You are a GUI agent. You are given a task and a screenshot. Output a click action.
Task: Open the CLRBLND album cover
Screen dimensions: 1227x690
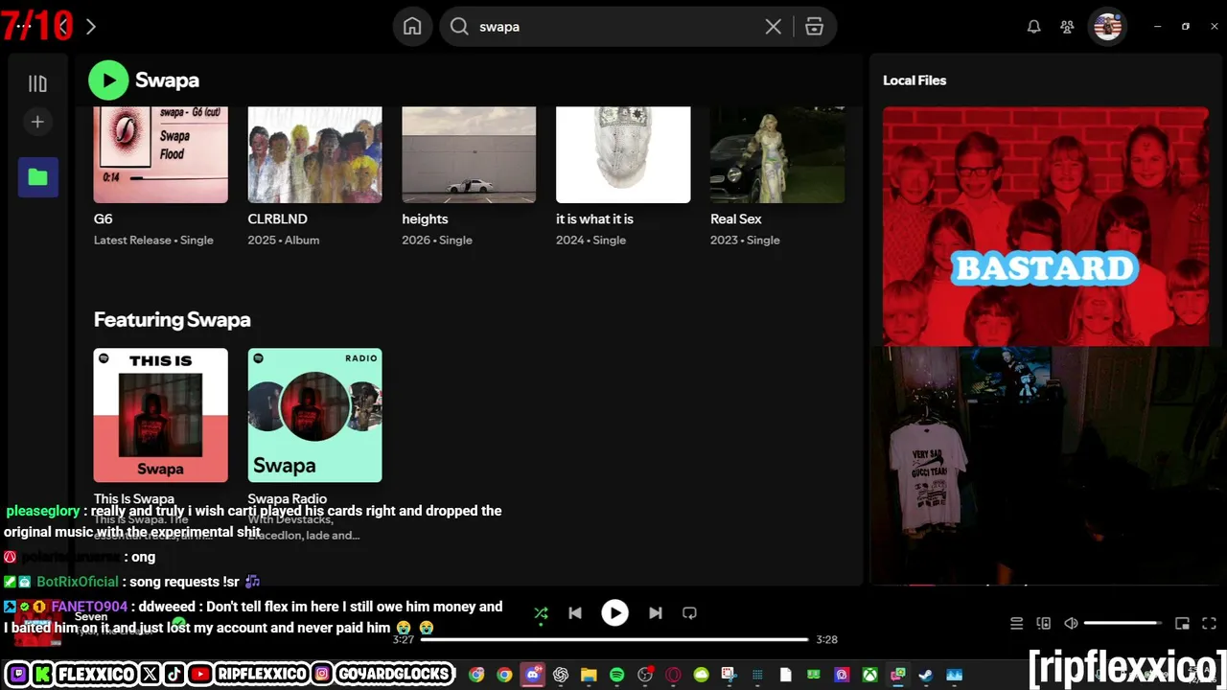pos(314,154)
